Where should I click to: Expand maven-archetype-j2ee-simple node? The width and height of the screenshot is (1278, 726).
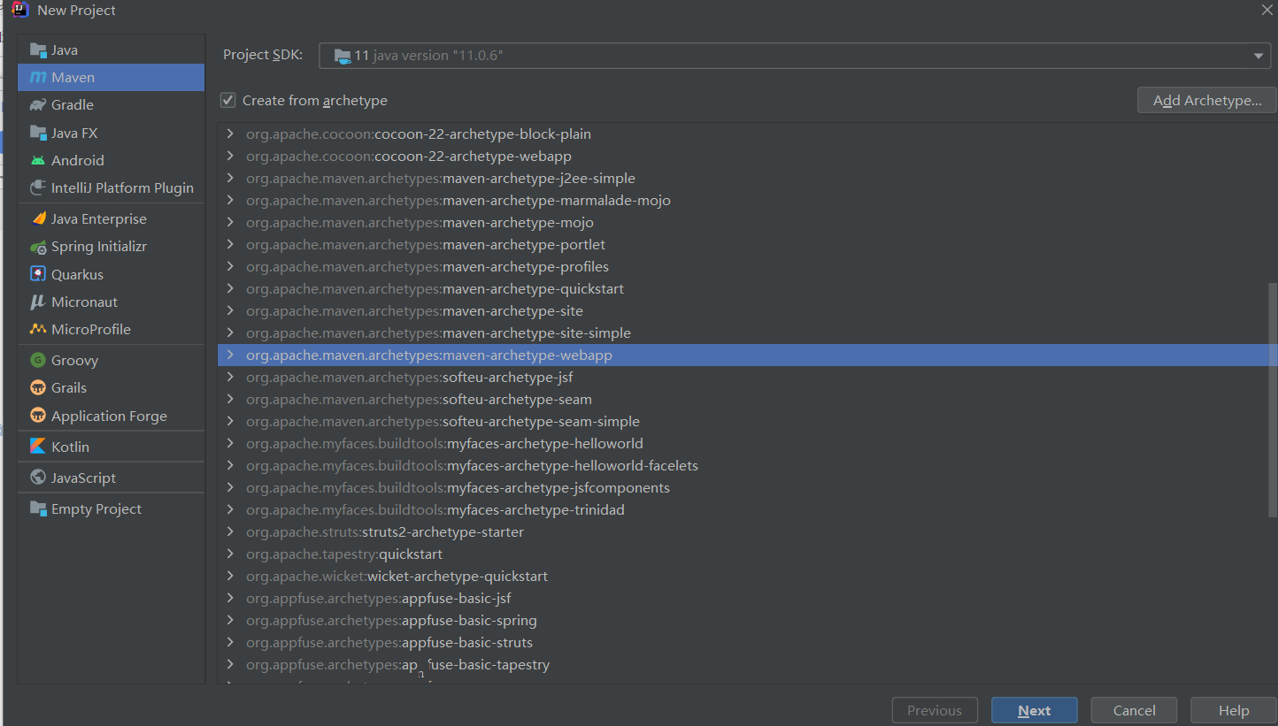pyautogui.click(x=230, y=179)
